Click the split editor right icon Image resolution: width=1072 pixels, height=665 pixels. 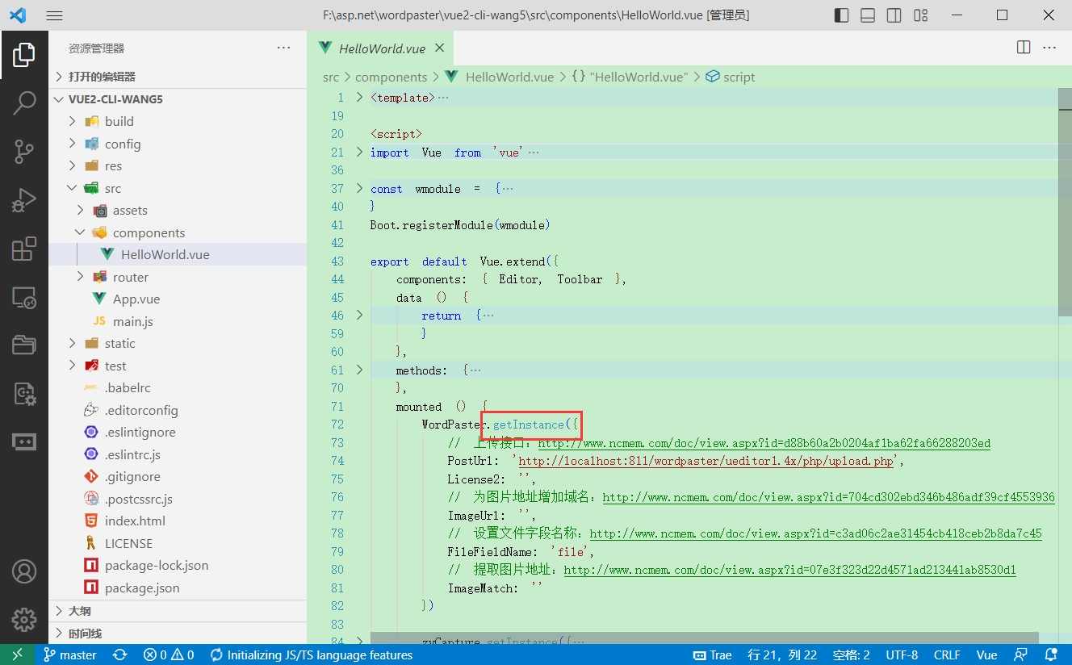(x=1023, y=48)
